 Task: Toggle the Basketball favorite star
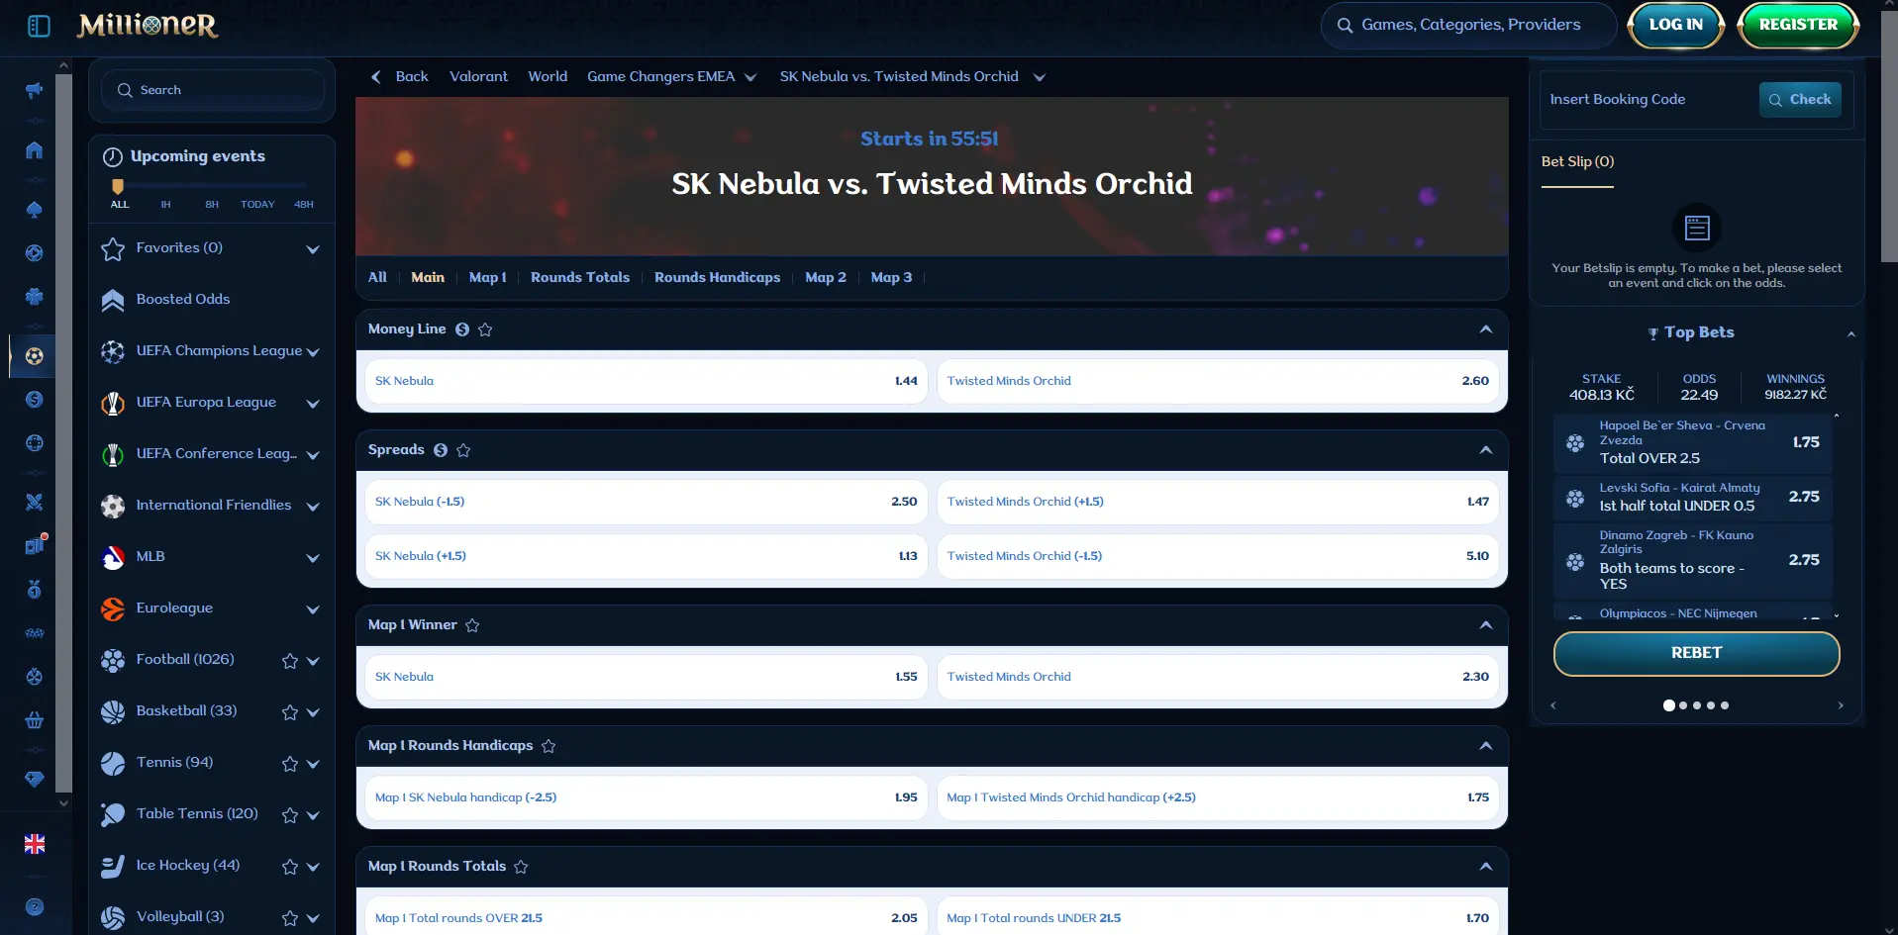[290, 712]
